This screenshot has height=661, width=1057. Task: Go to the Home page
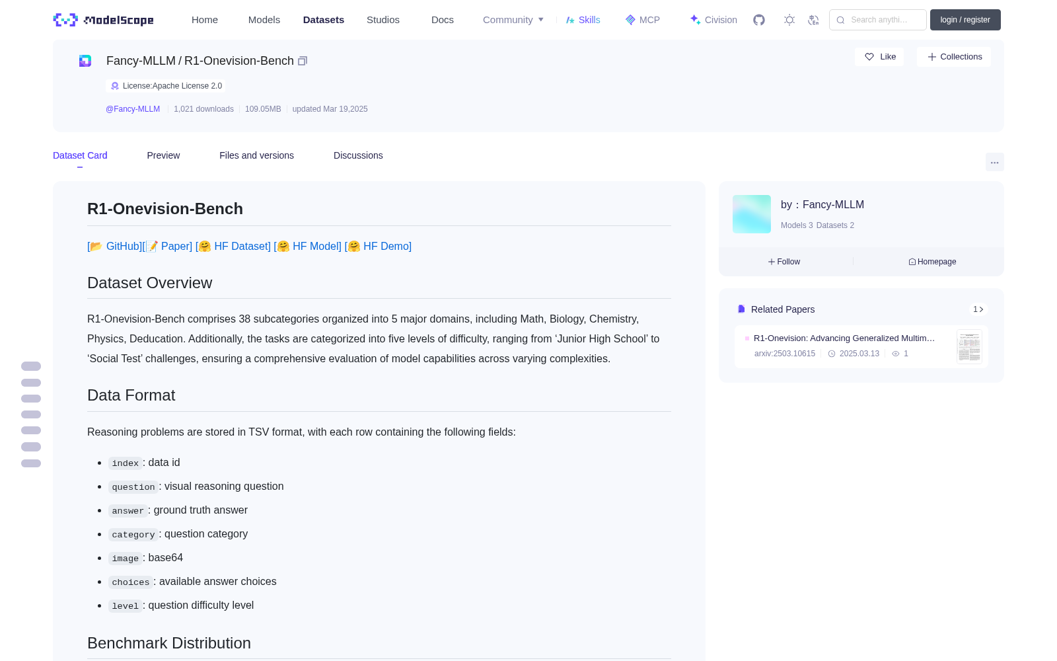[205, 20]
